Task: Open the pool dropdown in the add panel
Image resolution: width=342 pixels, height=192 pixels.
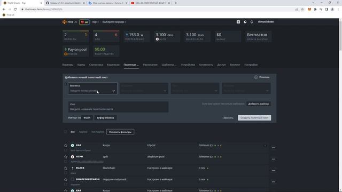Action: coord(195,88)
